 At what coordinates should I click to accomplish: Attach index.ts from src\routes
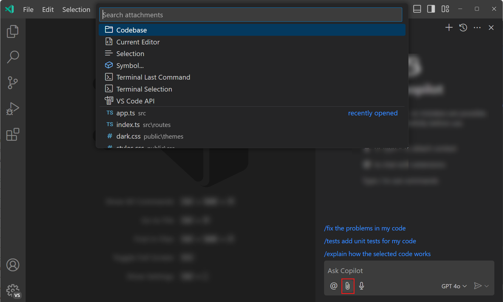coord(252,125)
